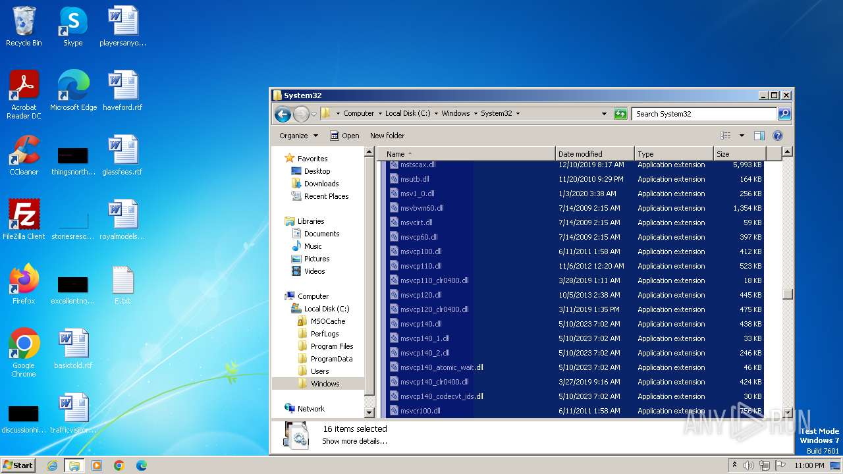Image resolution: width=843 pixels, height=474 pixels.
Task: Sort by the Type column header
Action: coord(674,154)
